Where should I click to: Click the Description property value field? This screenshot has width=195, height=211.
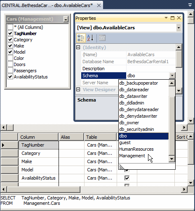point(151,69)
